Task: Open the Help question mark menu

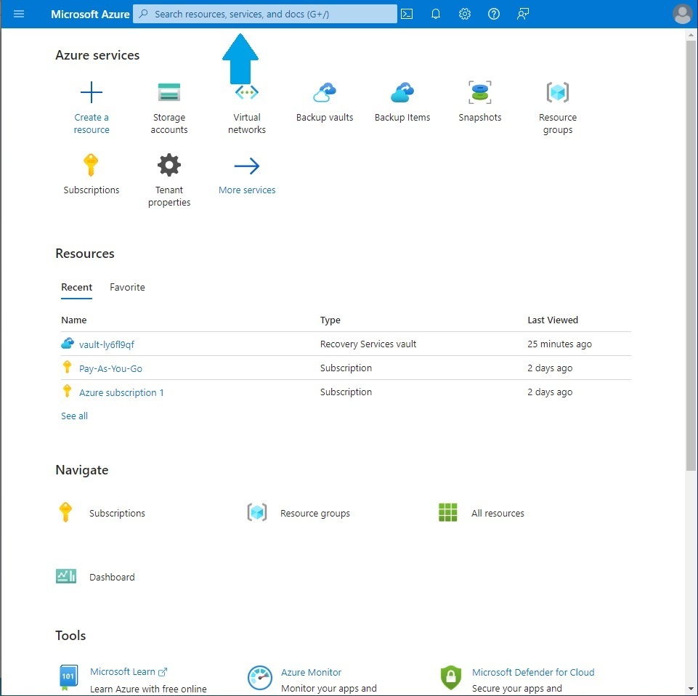Action: pyautogui.click(x=493, y=14)
